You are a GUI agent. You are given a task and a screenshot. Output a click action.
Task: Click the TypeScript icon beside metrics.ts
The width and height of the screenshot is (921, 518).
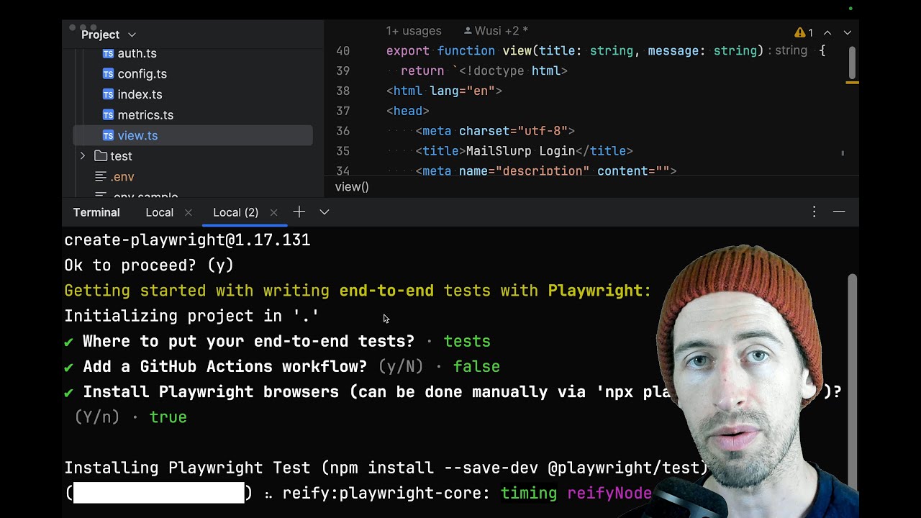point(108,114)
